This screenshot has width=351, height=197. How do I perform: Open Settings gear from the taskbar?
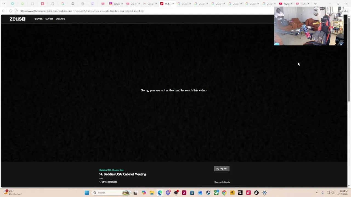pos(265,193)
